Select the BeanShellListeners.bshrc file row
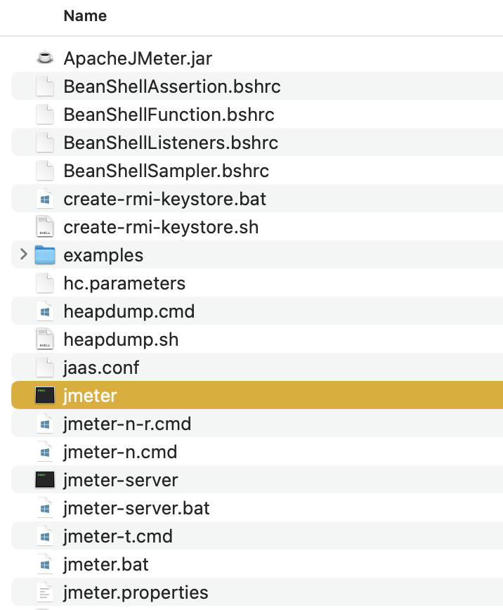503x610 pixels. (171, 143)
